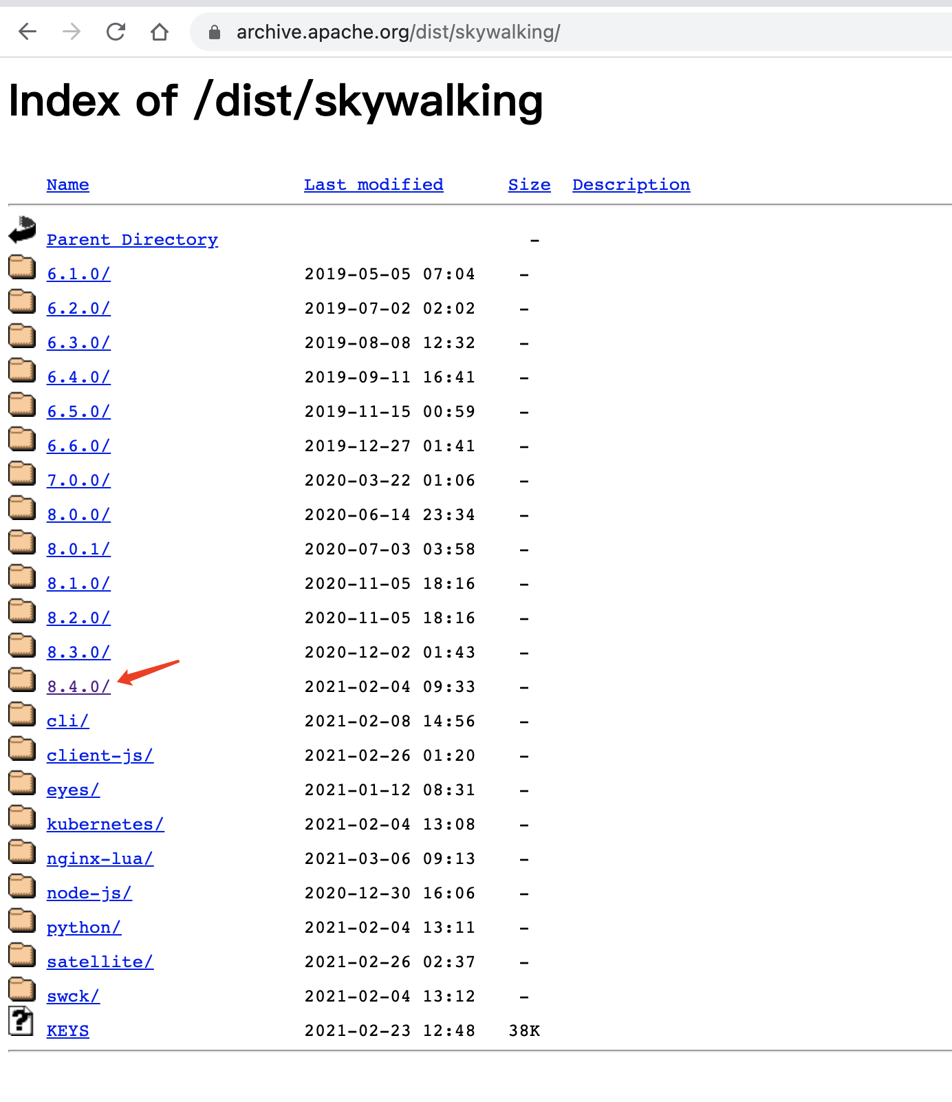
Task: Click the folder icon beside cli/
Action: pyautogui.click(x=22, y=714)
